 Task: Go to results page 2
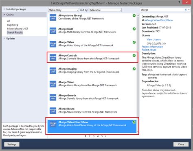tap(90, 136)
